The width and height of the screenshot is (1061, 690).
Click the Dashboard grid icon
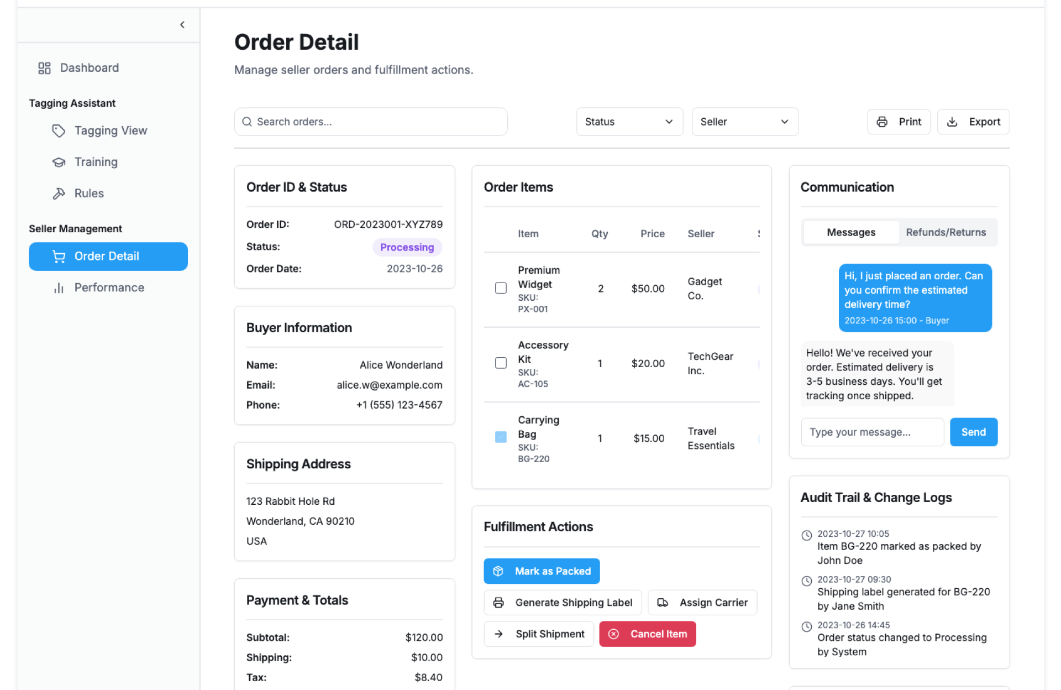click(x=44, y=68)
